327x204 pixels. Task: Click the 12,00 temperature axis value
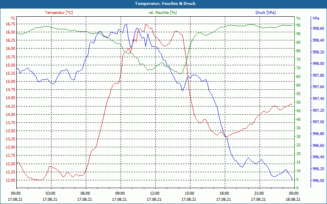11,180
